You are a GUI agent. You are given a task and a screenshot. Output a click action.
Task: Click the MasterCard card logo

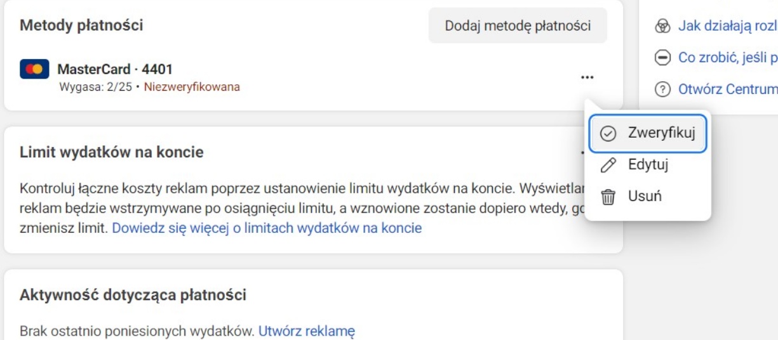click(x=35, y=69)
